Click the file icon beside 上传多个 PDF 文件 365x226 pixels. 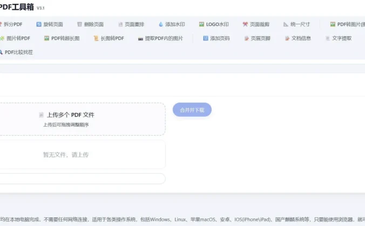41,115
